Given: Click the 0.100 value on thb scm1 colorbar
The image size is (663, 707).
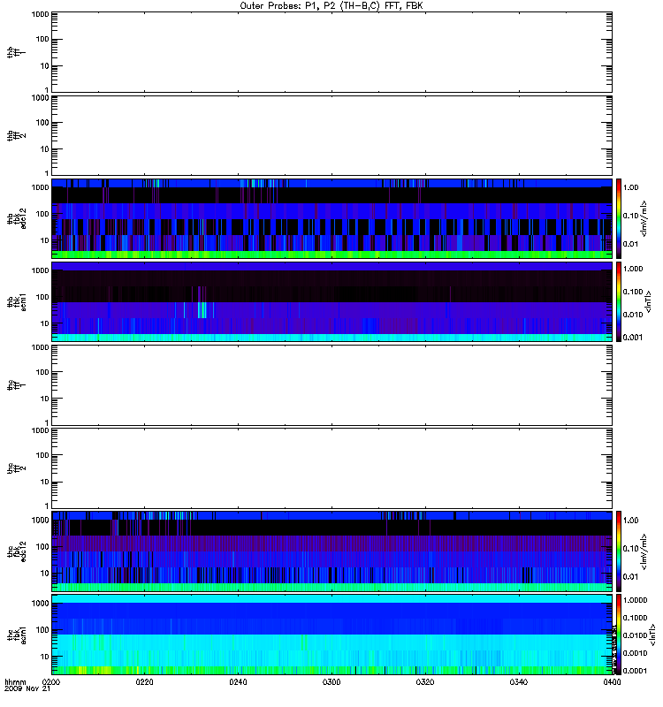Looking at the screenshot, I should click(633, 292).
